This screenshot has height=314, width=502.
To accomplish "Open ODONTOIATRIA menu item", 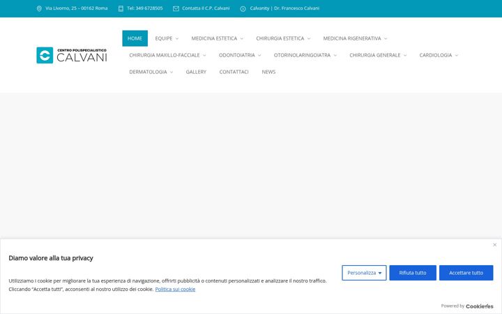I will pos(237,55).
